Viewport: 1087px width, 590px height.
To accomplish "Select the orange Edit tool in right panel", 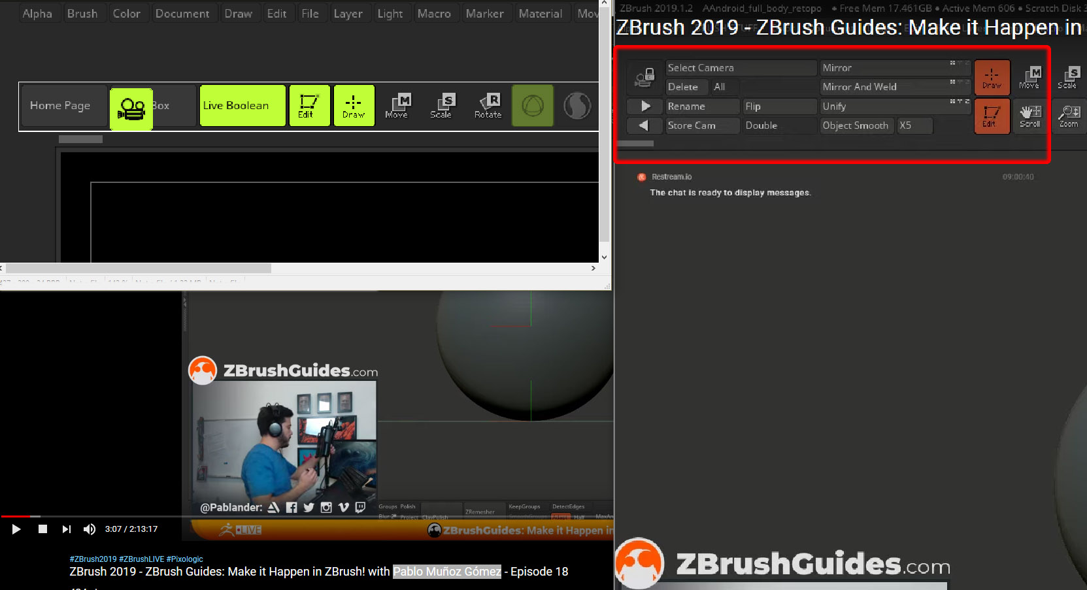I will (x=992, y=116).
